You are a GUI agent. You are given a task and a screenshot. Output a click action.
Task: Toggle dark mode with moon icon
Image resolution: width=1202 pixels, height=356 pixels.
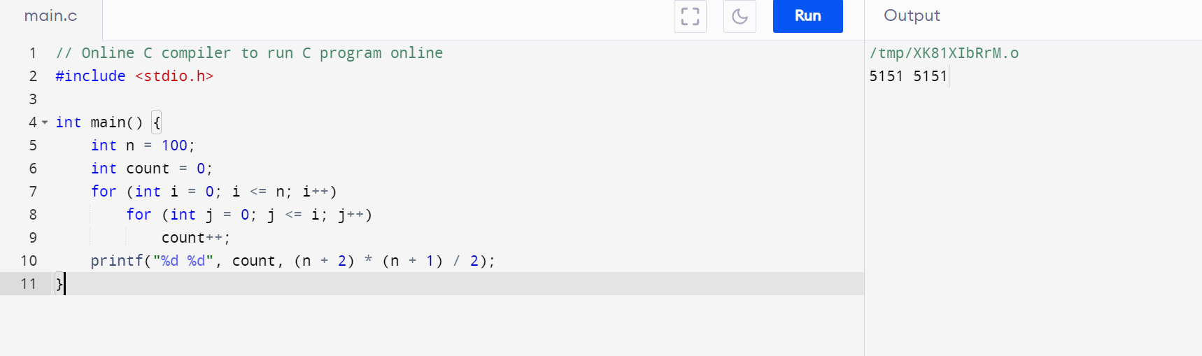[x=740, y=16]
